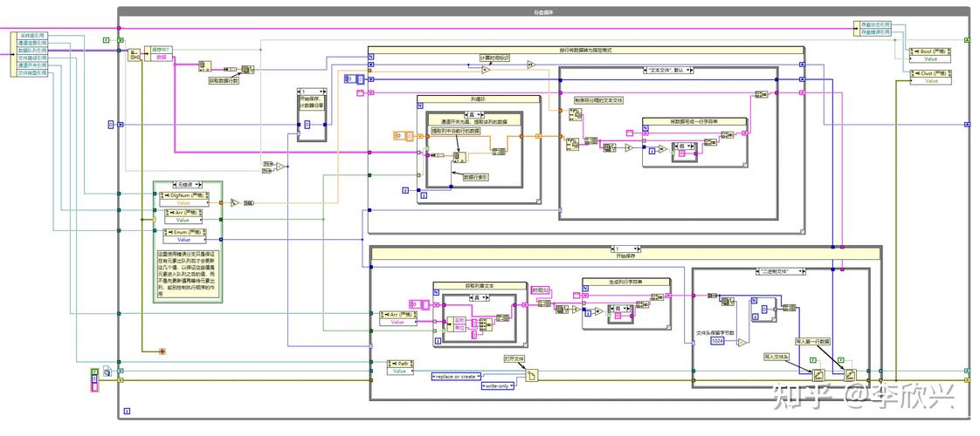The width and height of the screenshot is (980, 436).
Task: Select the 文件路径引用 cluster element
Action: (32, 58)
